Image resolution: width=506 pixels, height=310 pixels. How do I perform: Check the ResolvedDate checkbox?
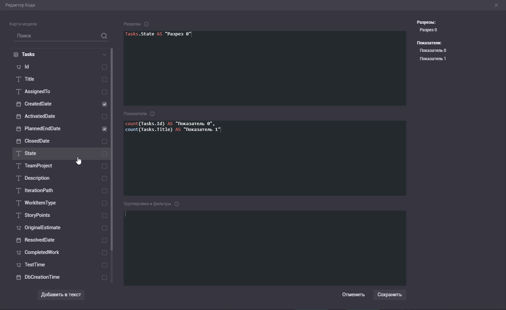tap(104, 240)
